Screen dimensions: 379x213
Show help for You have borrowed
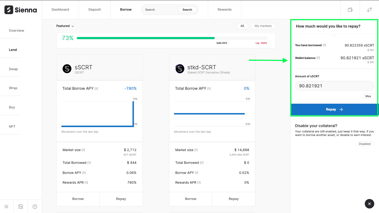point(324,45)
